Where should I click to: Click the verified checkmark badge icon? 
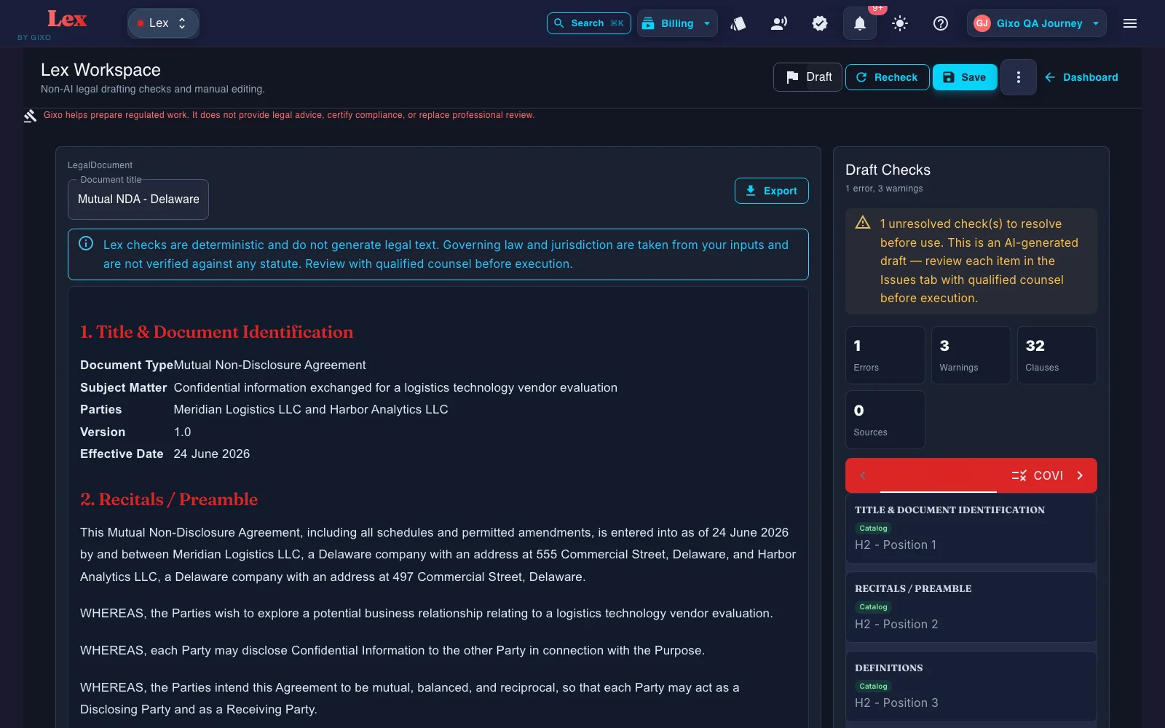820,23
